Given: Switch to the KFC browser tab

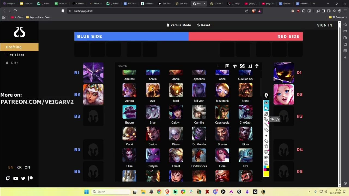Looking at the screenshot, I should pos(130,4).
